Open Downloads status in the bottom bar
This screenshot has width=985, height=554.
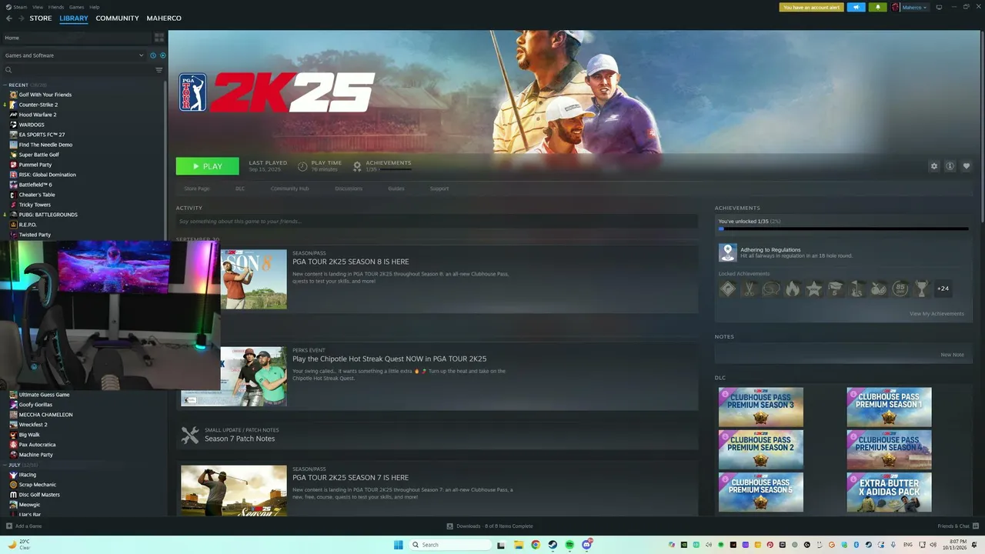pos(489,526)
